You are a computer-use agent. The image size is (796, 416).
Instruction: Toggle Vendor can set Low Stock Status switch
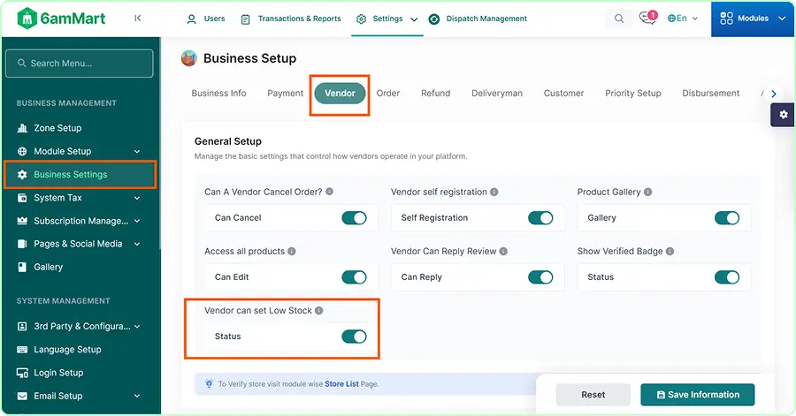[354, 337]
